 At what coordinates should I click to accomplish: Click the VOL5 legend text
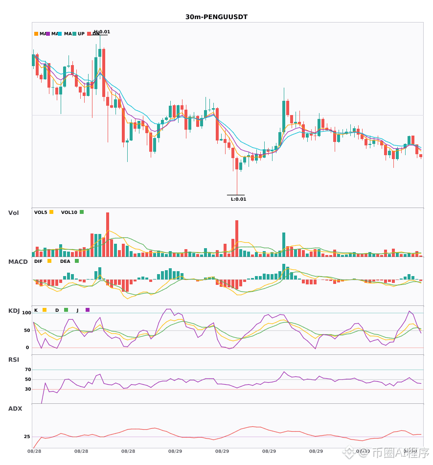pos(41,212)
